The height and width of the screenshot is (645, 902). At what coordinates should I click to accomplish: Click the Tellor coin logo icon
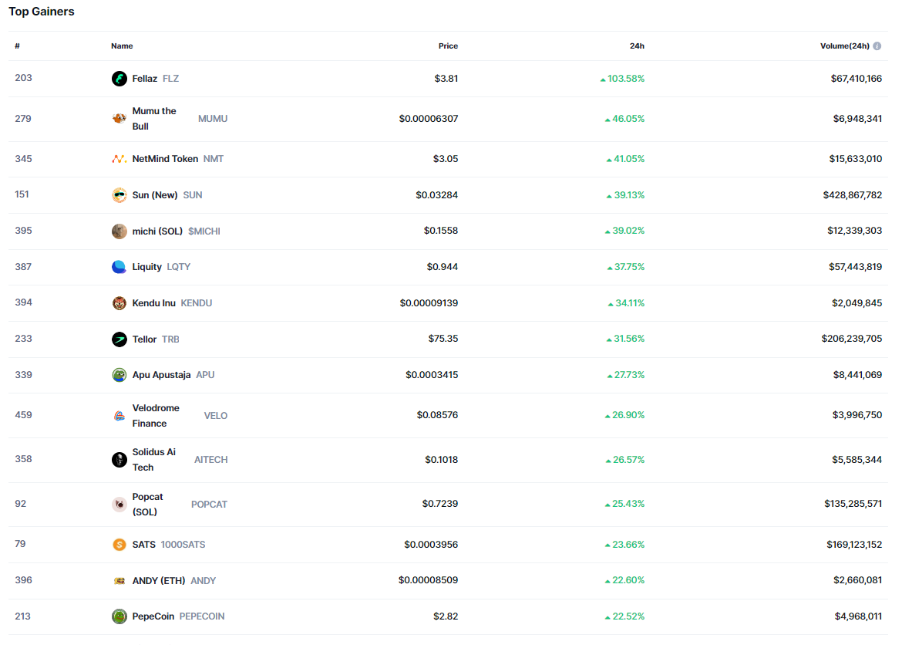click(x=119, y=339)
